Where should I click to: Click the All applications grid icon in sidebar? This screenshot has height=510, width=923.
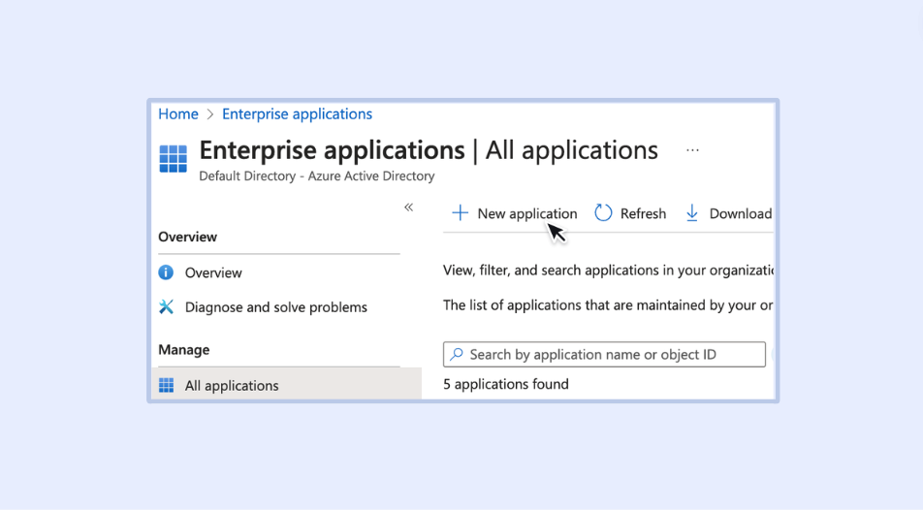(x=166, y=386)
